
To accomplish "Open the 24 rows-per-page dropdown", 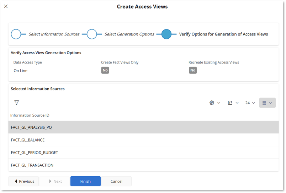I will coord(250,103).
